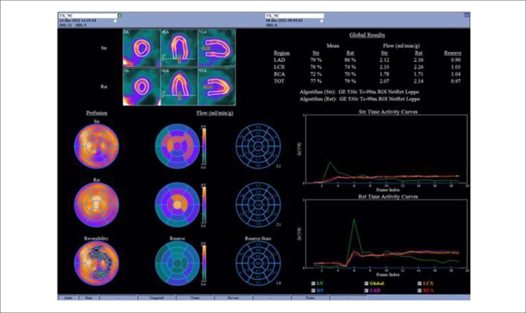The height and width of the screenshot is (313, 526).
Task: Open the stress study TX_NC name field
Action: (x=88, y=15)
